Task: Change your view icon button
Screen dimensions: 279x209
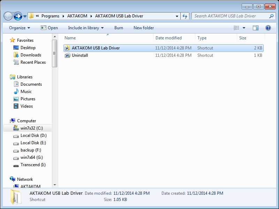Action: [236, 28]
